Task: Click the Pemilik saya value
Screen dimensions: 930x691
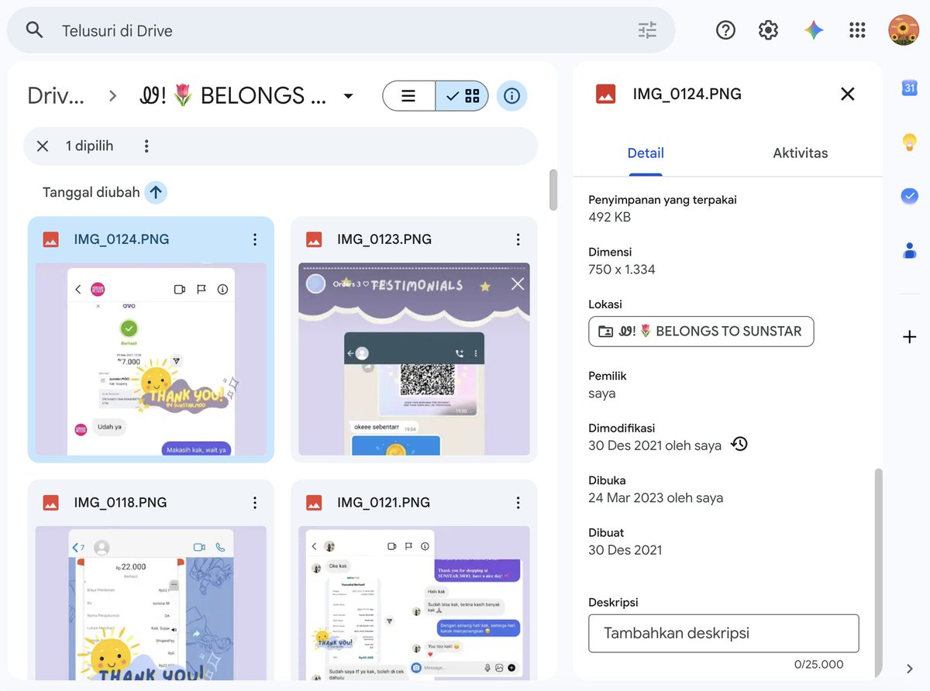Action: coord(602,393)
